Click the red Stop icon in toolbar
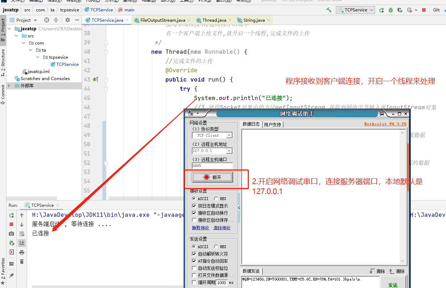 424,10
